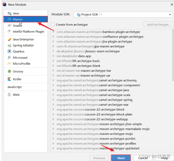The width and height of the screenshot is (174, 161).
Task: Select maven-archetype-marmalade-mojo row
Action: pyautogui.click(x=111, y=129)
